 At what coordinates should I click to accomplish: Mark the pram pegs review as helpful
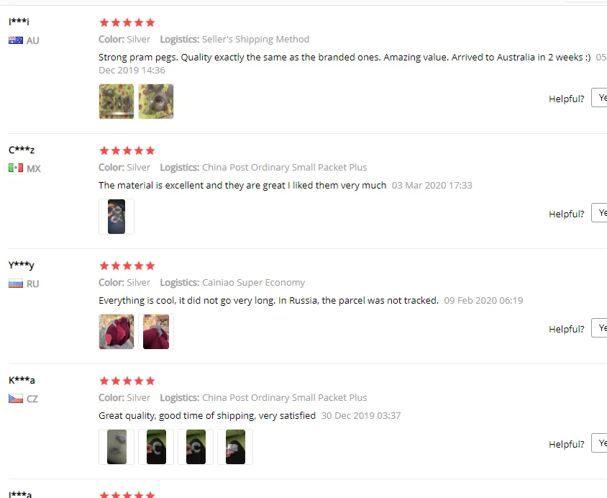599,98
